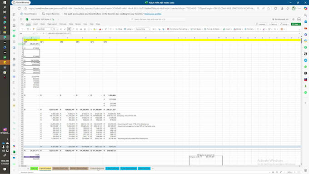Open the File menu tab

[22, 24]
